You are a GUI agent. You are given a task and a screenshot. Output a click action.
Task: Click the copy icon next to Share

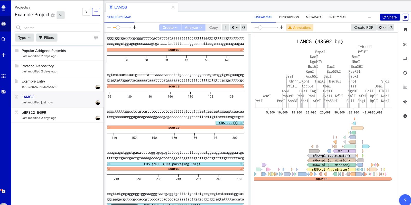tap(405, 17)
